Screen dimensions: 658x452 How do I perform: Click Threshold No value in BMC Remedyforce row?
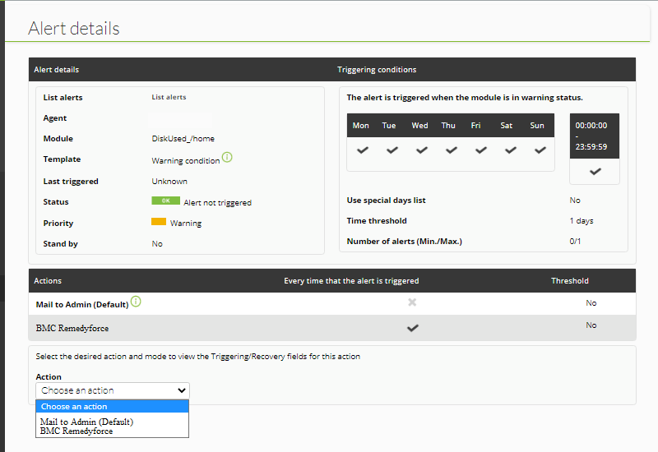click(x=591, y=325)
